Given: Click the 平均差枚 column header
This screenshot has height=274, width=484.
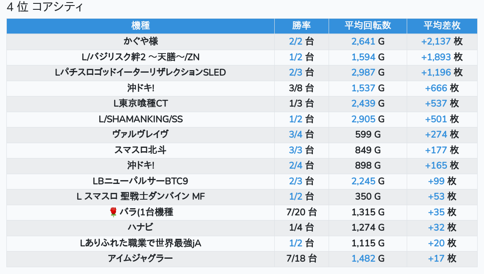Looking at the screenshot, I should (x=442, y=25).
